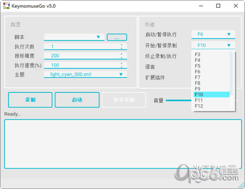Select highlighted F10 in the hotkey list

click(212, 95)
